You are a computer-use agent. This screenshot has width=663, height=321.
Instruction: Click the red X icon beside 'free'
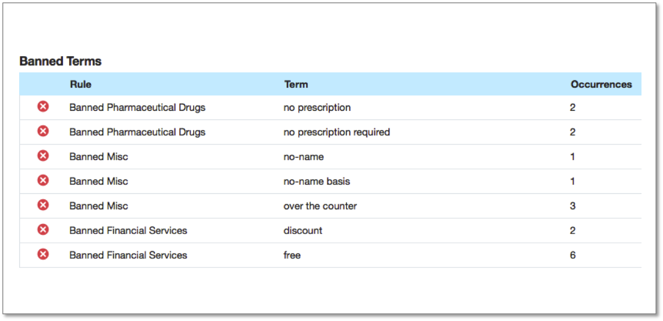[x=43, y=254]
